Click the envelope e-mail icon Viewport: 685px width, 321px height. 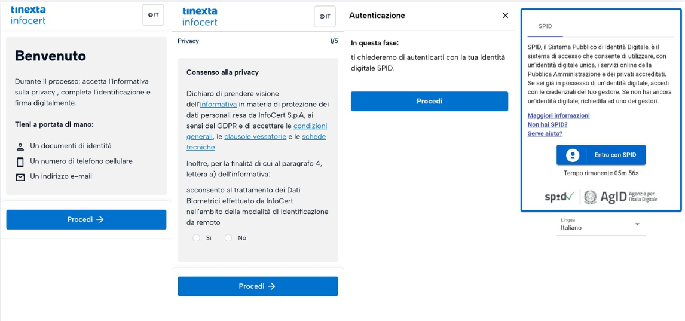click(x=20, y=178)
